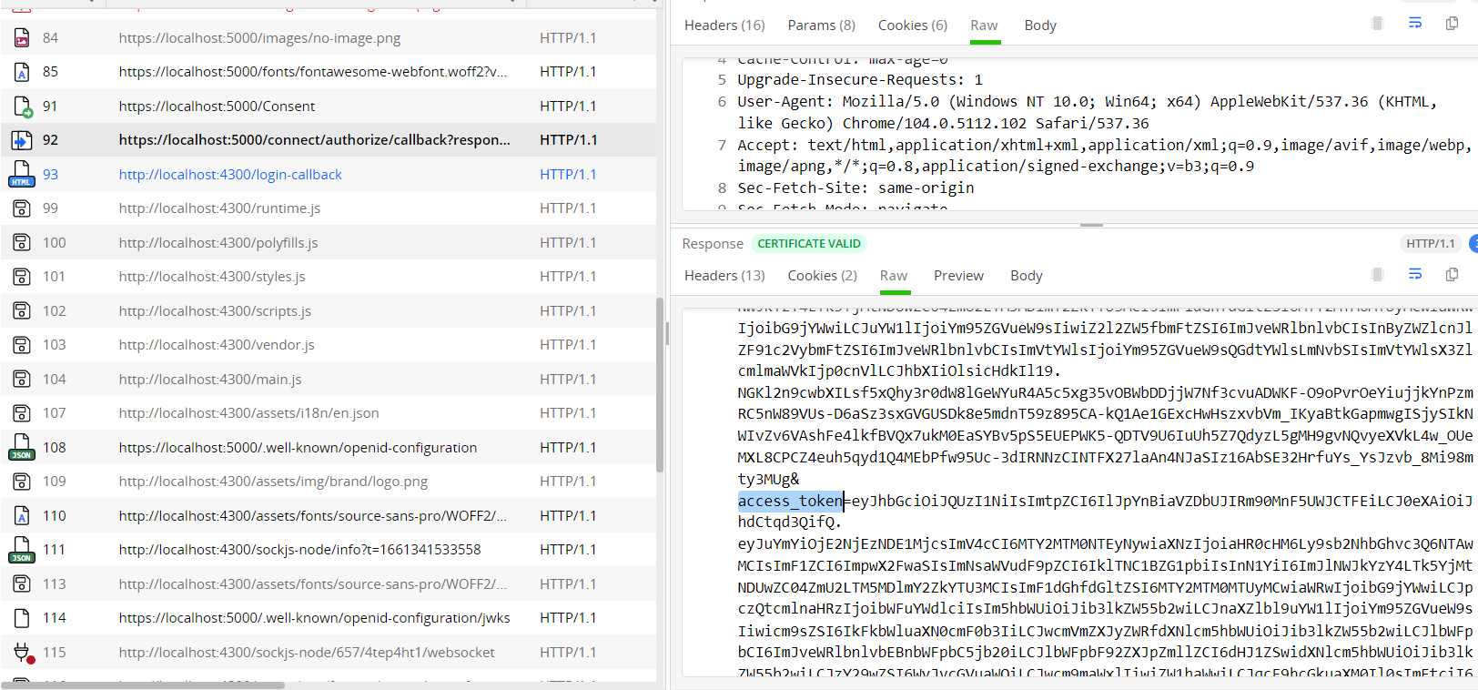Click the CERTIFICATE VALID badge

pyautogui.click(x=809, y=244)
